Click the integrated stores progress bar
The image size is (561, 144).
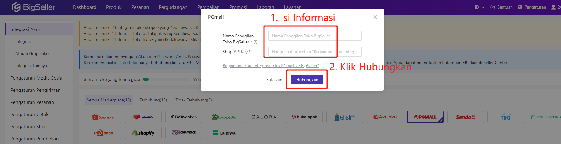tap(166, 79)
